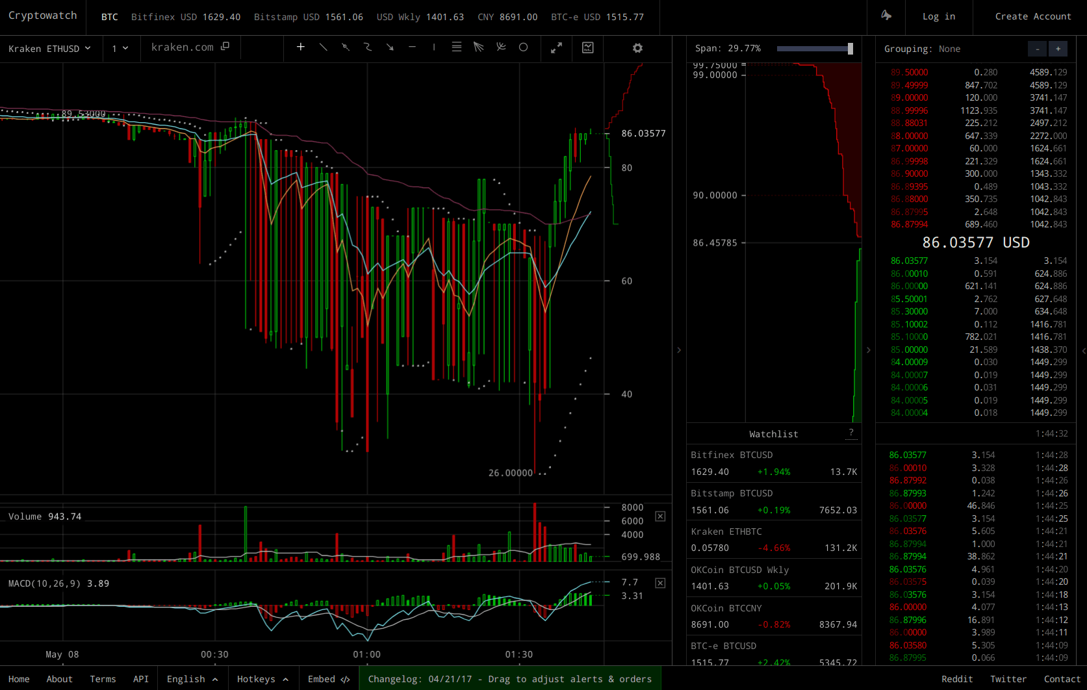Viewport: 1087px width, 690px height.
Task: Click the 86.03577 USD last price
Action: 976,242
